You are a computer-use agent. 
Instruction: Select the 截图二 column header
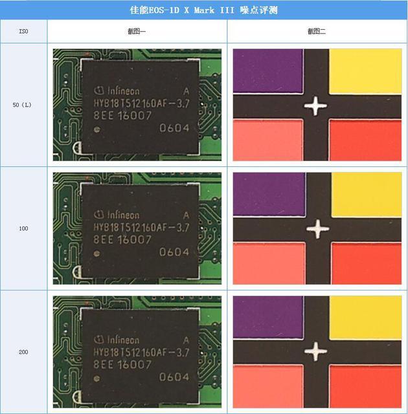(x=317, y=32)
